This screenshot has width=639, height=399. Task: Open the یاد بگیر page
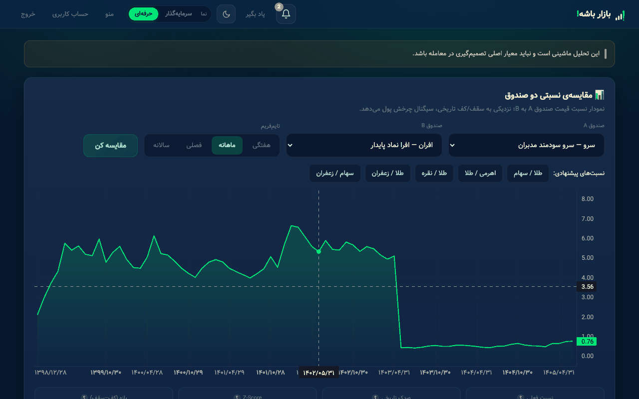255,14
